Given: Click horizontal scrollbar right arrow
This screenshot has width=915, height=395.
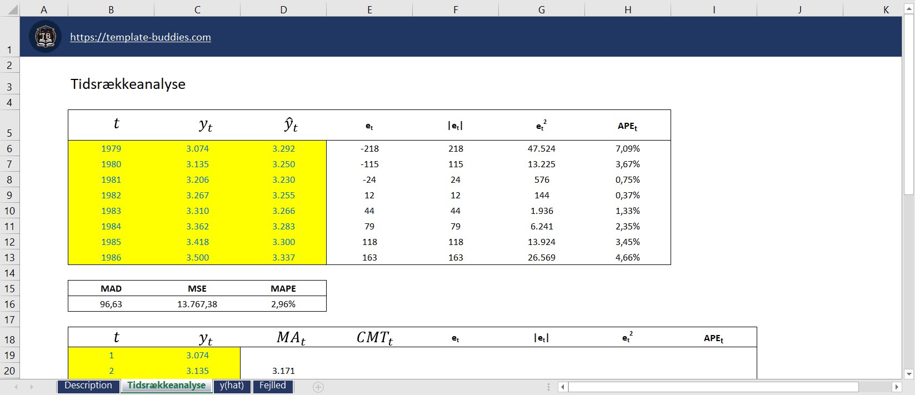Looking at the screenshot, I should click(897, 387).
